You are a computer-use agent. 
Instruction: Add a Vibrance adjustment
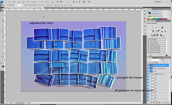[150, 31]
